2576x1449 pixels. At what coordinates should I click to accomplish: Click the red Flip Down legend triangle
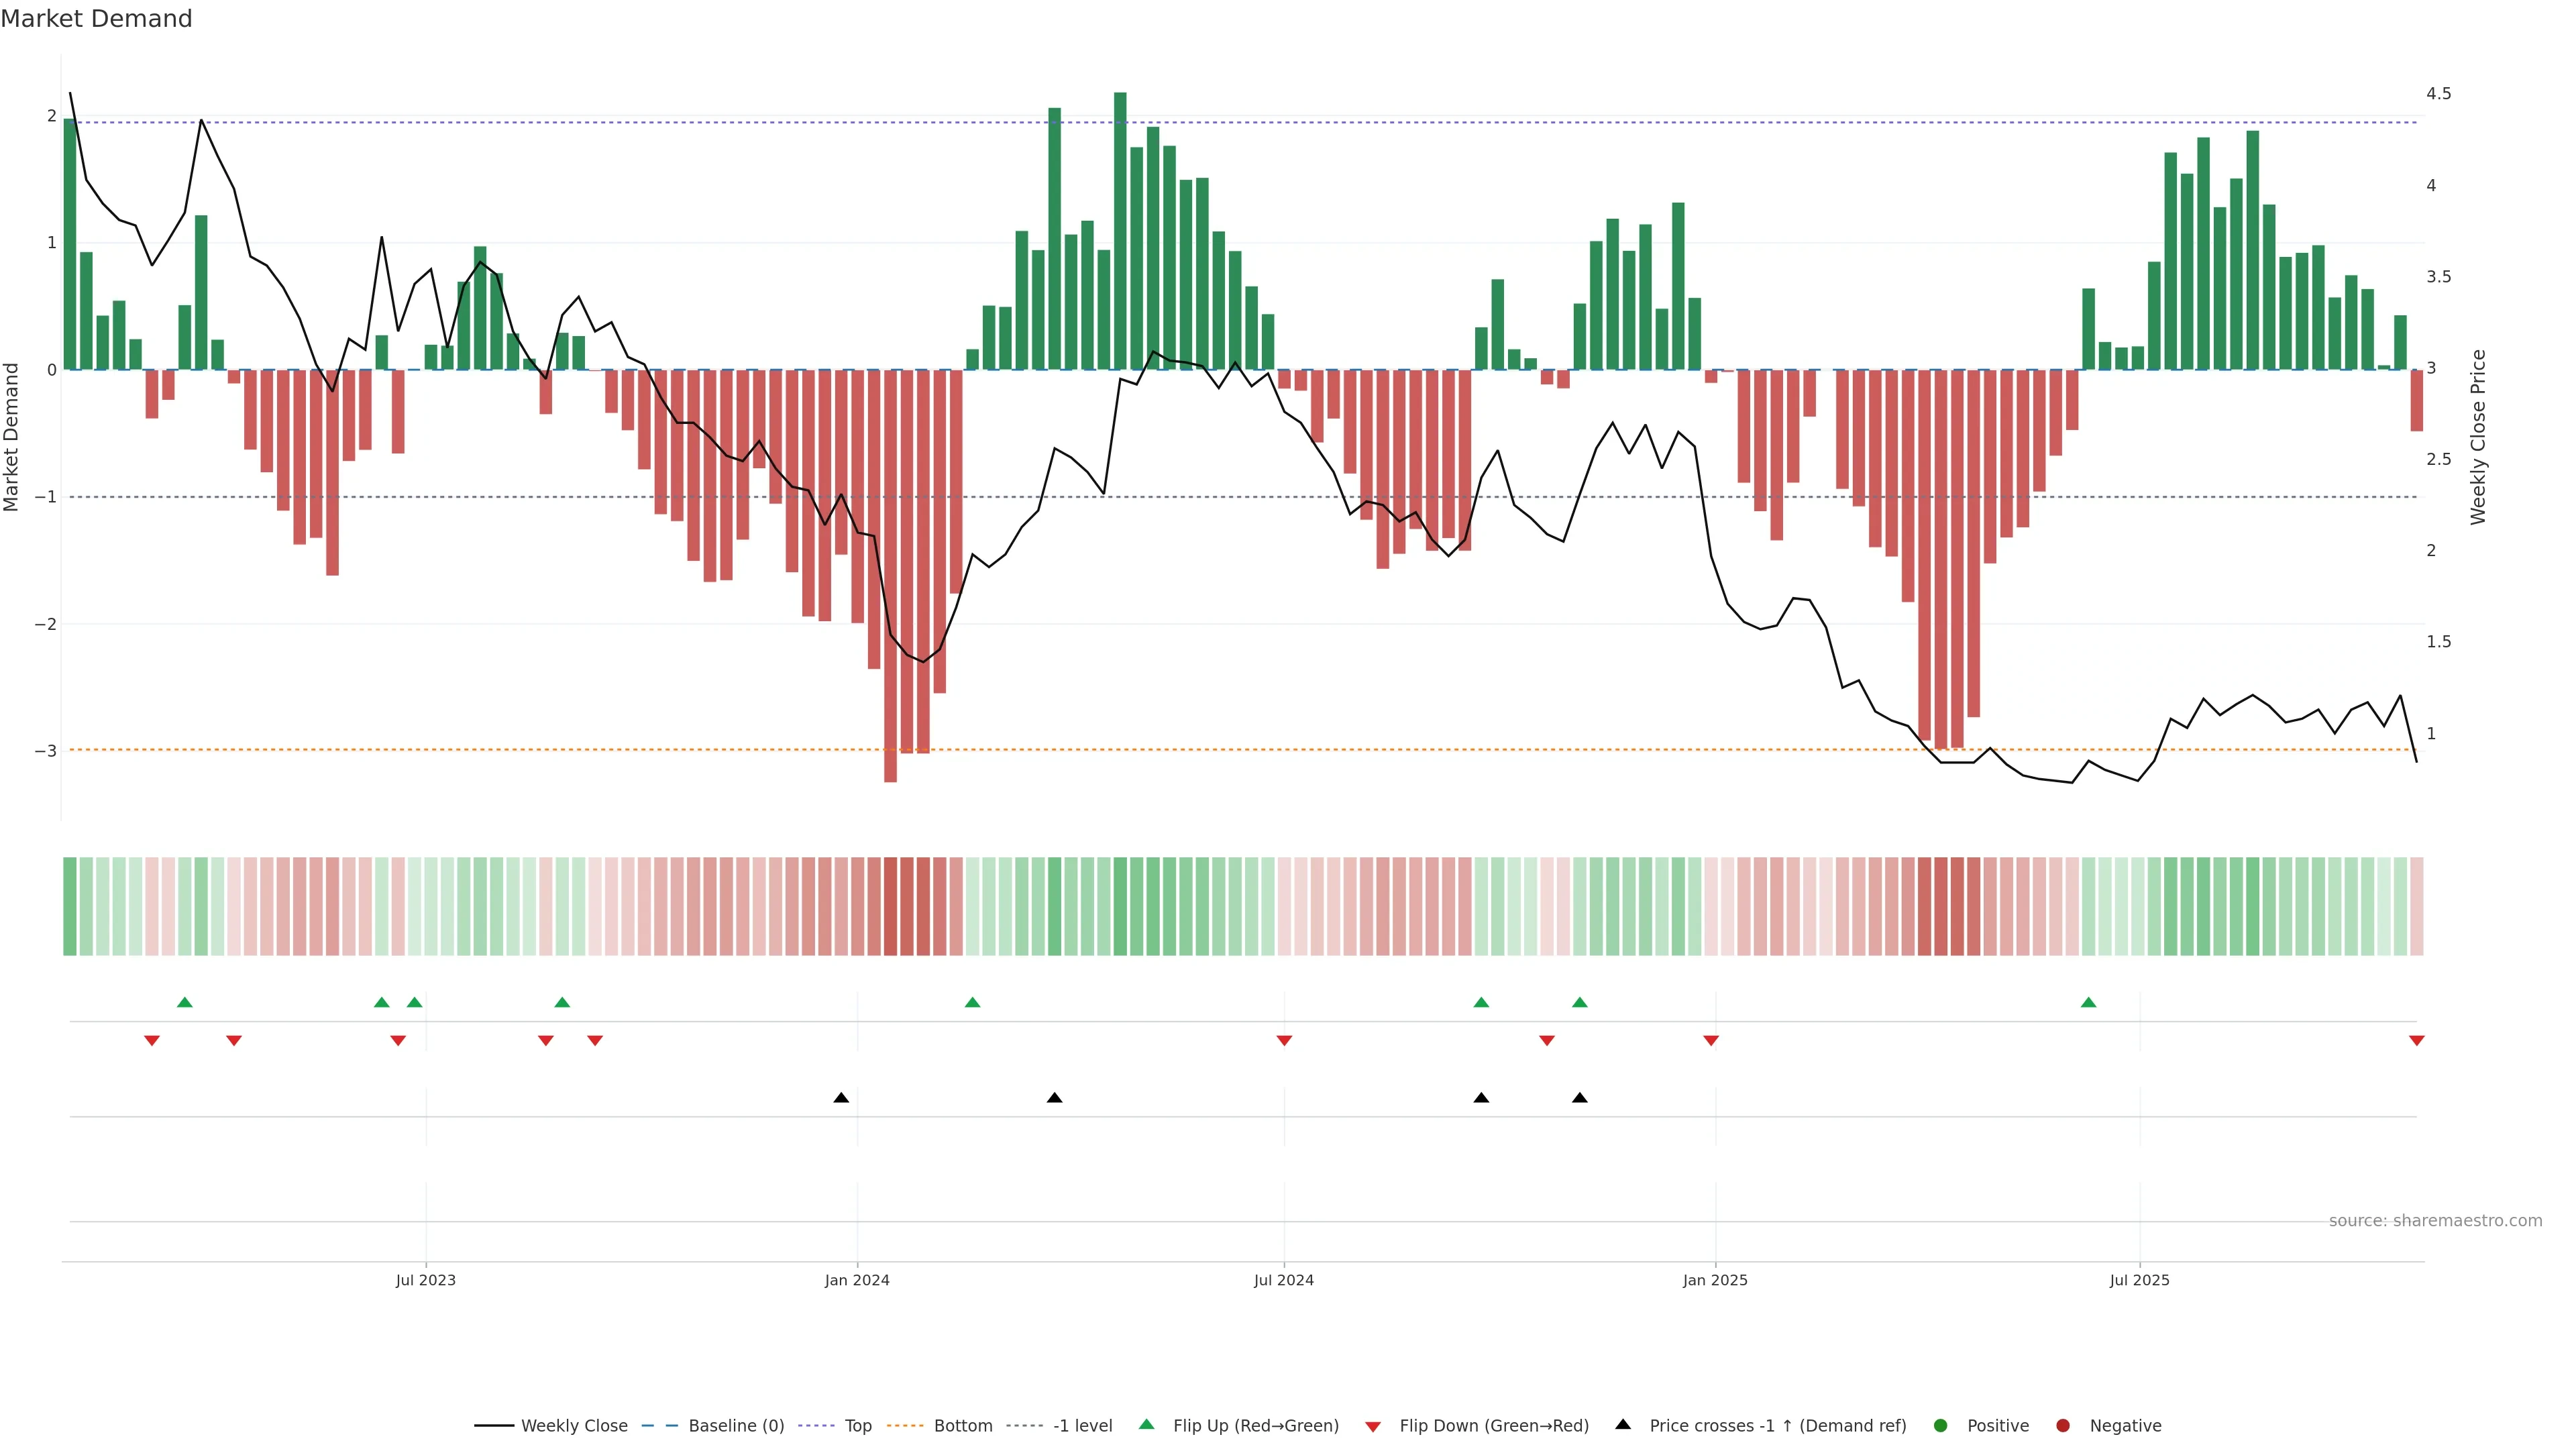[x=1373, y=1427]
